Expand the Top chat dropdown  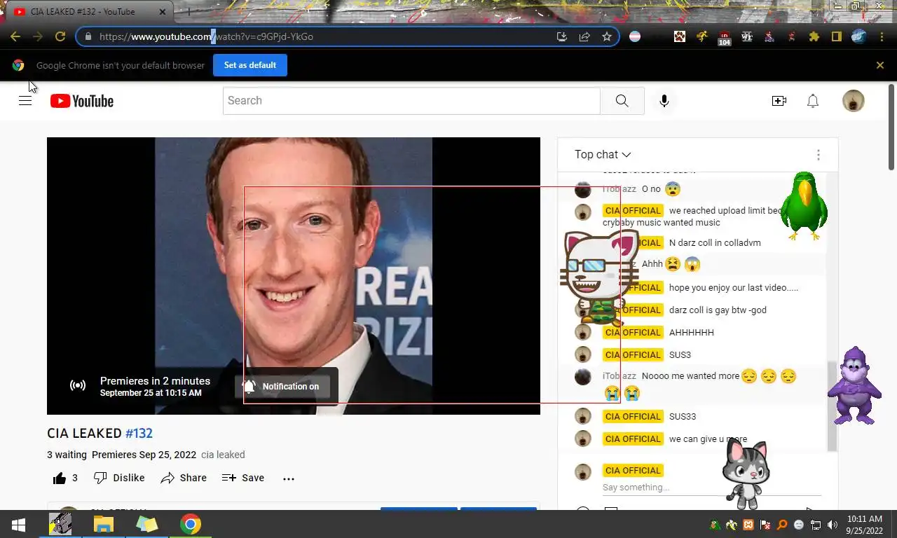[x=603, y=155]
